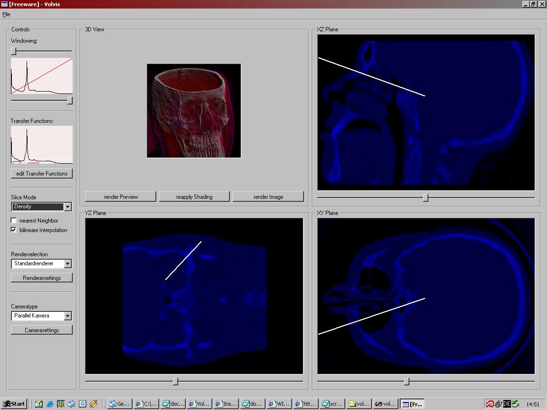Click the Start button
The height and width of the screenshot is (410, 547).
coord(14,404)
